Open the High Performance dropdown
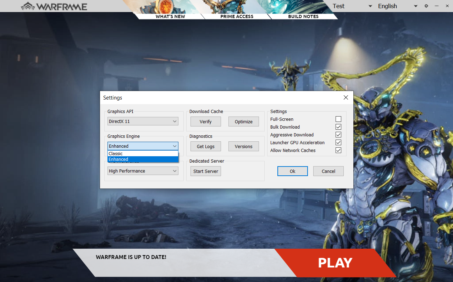 [x=143, y=171]
